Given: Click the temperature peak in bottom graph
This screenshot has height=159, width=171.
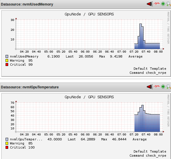Looking at the screenshot, I should tap(142, 105).
